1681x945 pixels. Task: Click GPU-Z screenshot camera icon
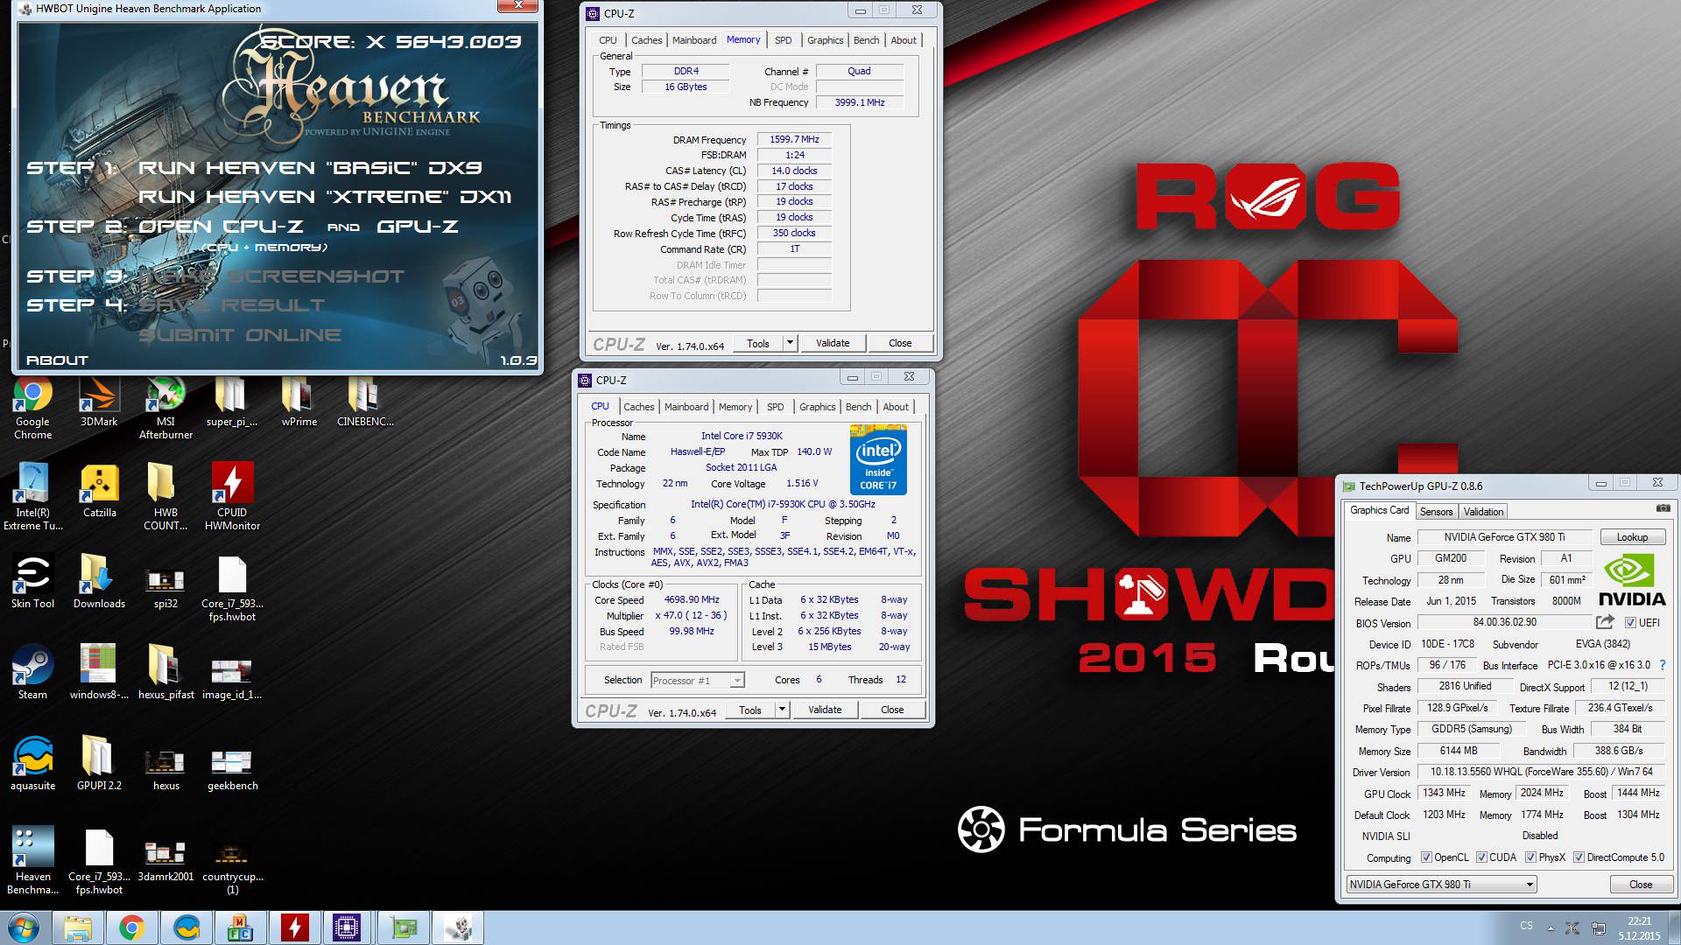1663,509
